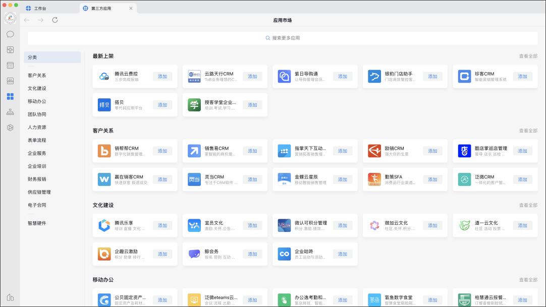Open the contacts org-chart sidebar icon
The image size is (546, 307).
[10, 112]
